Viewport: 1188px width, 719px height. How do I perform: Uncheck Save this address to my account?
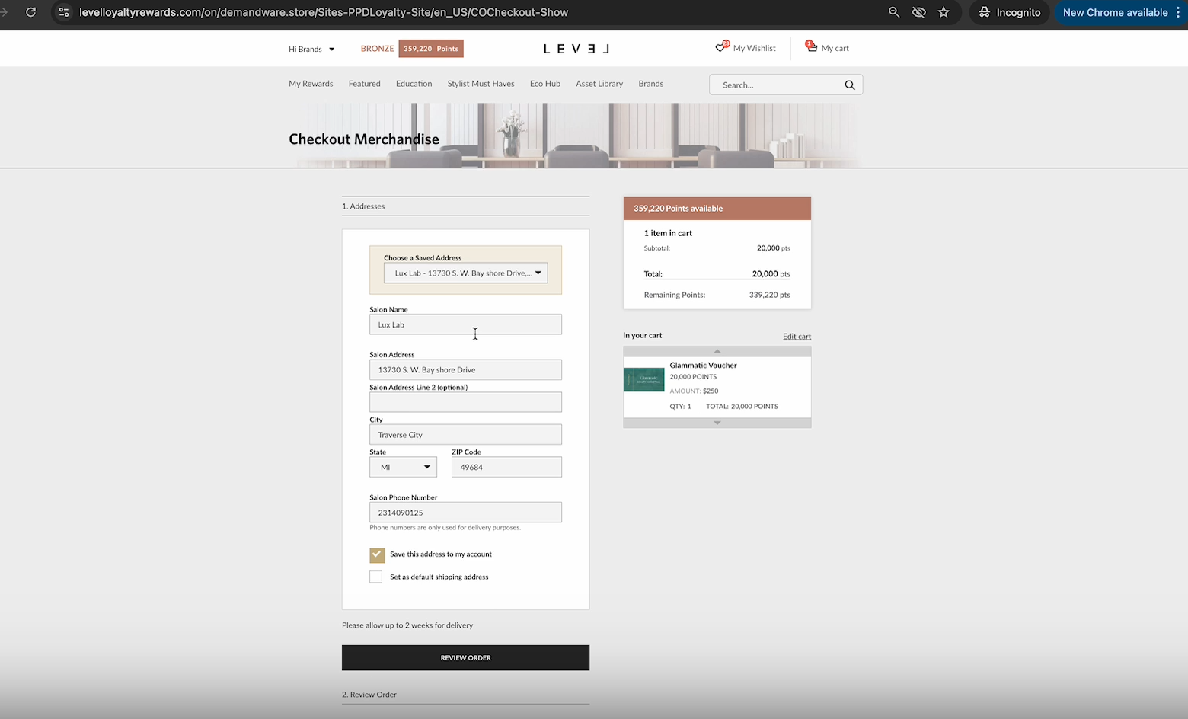coord(377,554)
